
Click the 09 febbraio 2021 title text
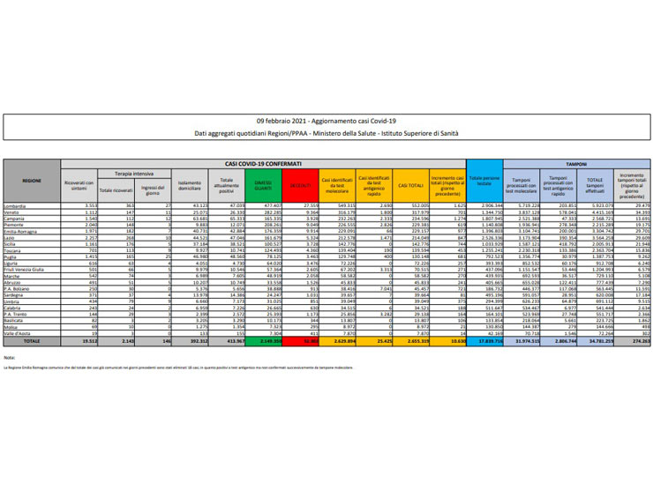326,120
